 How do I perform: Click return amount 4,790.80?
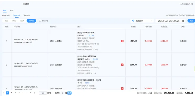[x=164, y=65]
